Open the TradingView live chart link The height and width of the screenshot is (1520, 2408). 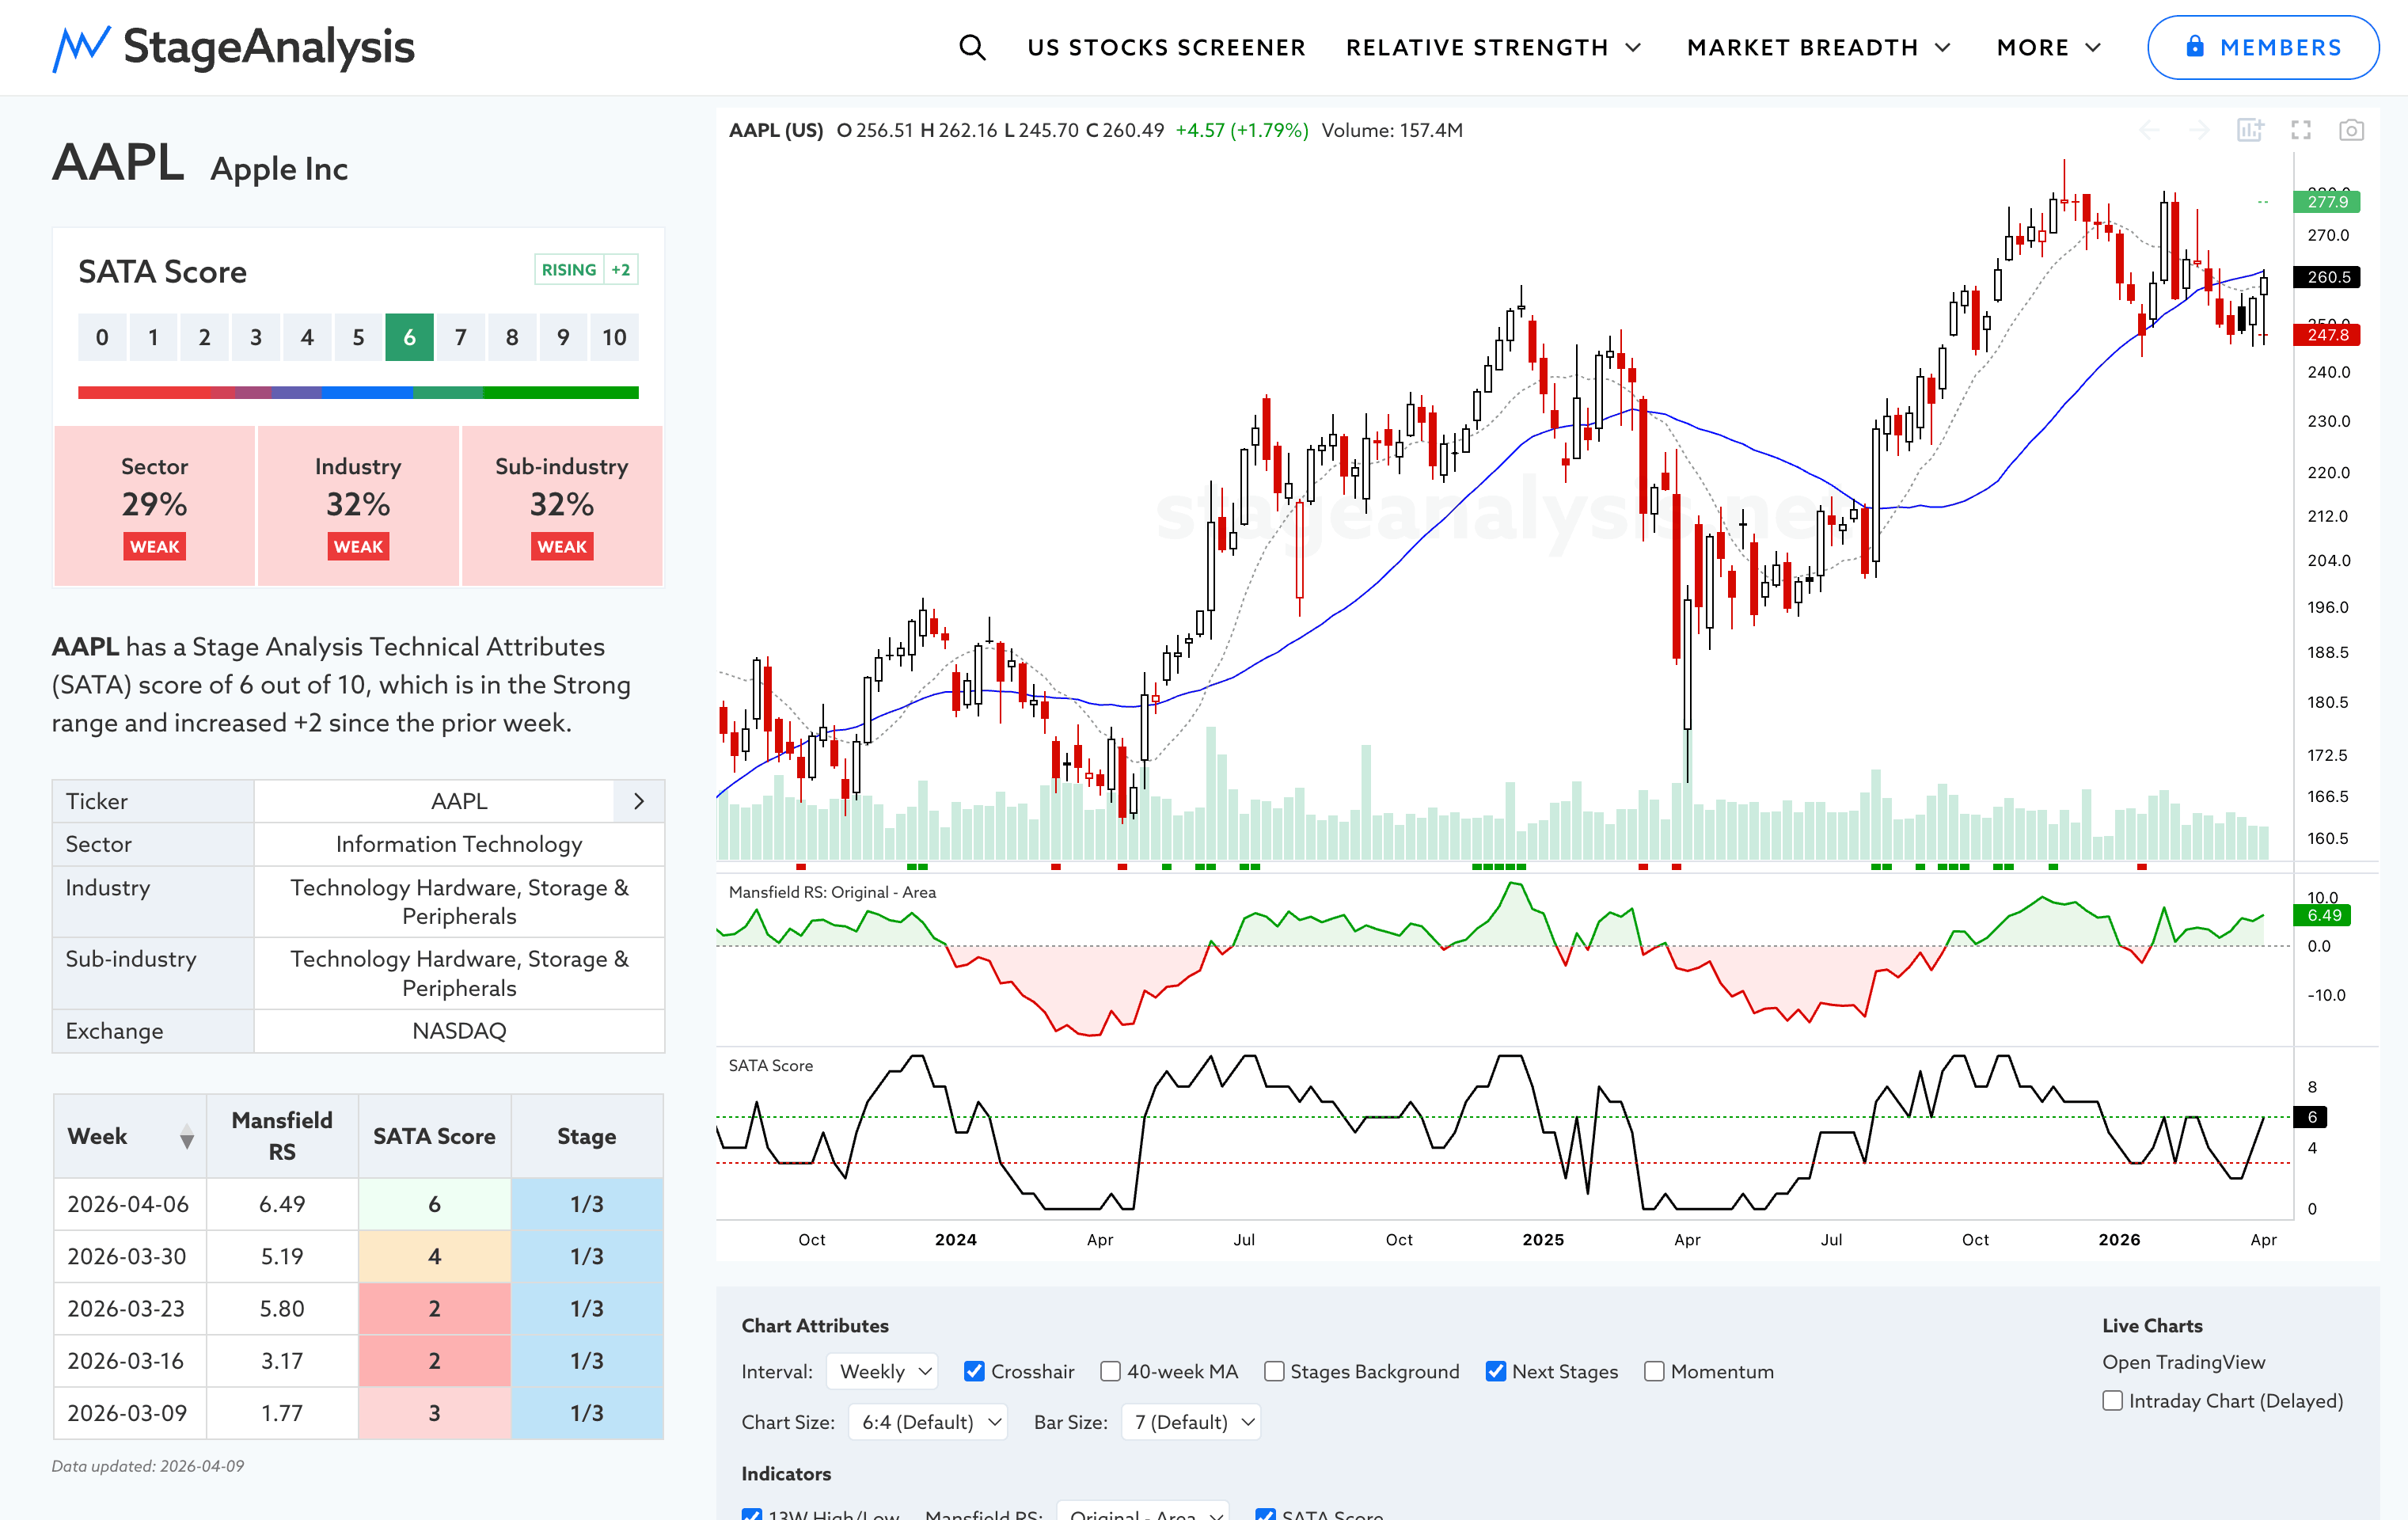pos(2183,1362)
